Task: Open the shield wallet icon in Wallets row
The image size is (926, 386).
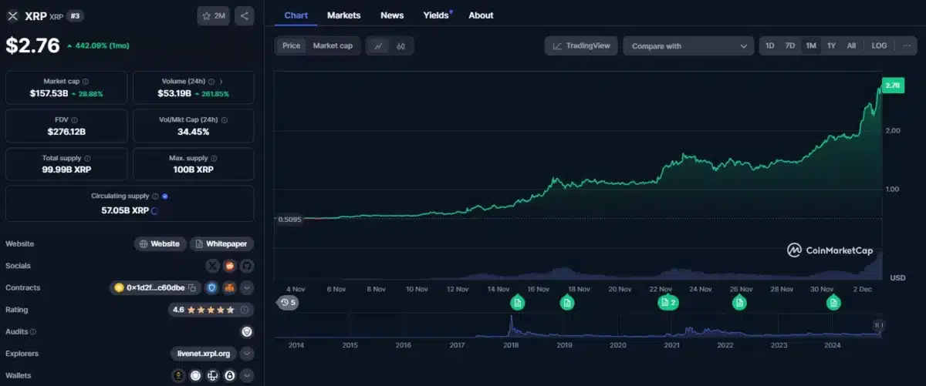Action: [x=195, y=375]
